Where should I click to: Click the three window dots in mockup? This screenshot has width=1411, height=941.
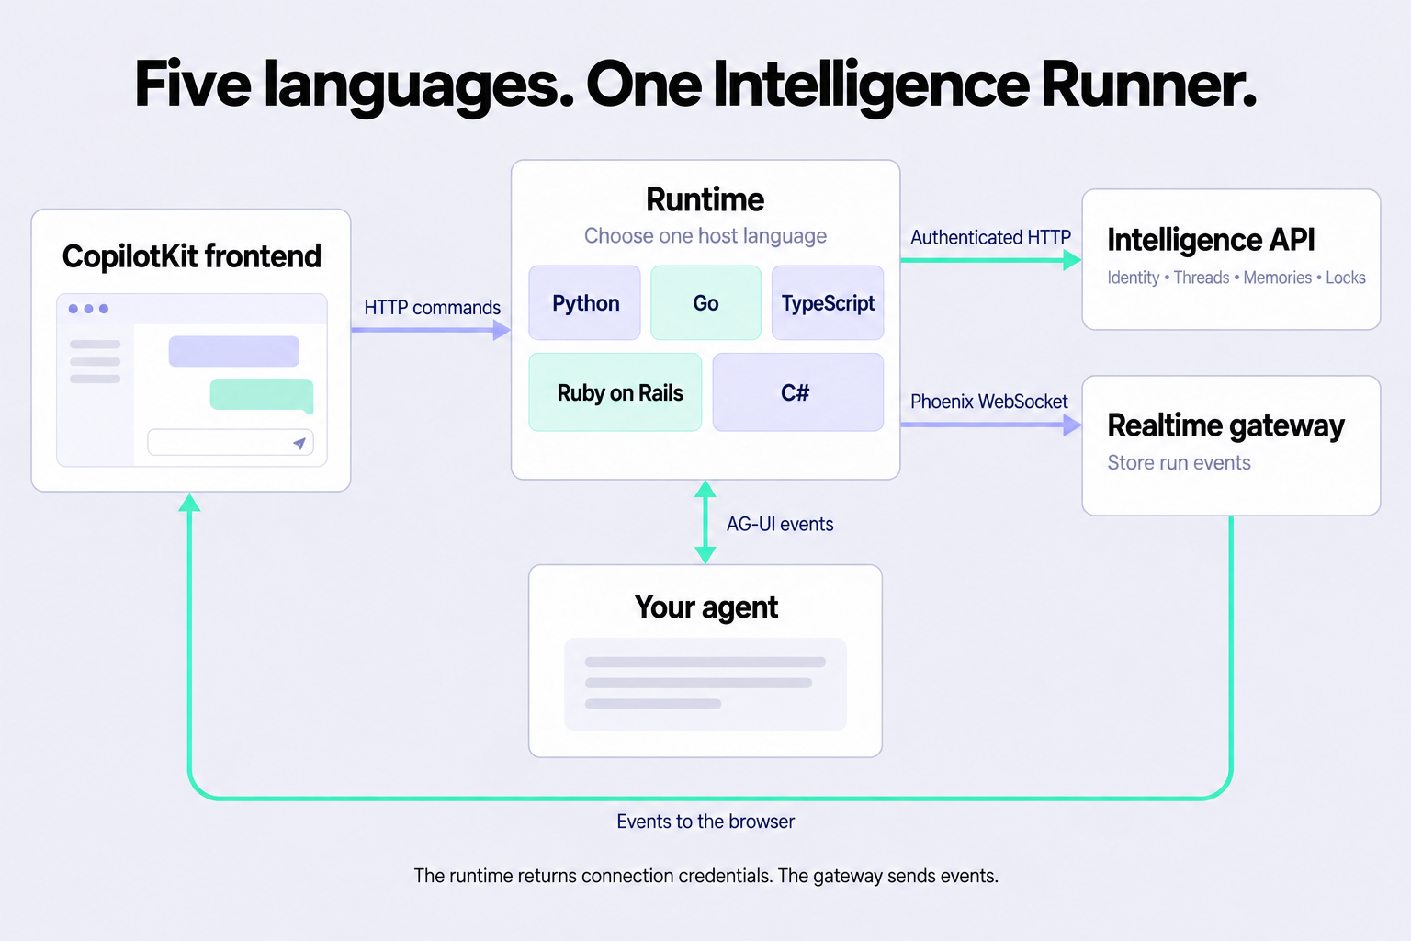click(x=88, y=309)
